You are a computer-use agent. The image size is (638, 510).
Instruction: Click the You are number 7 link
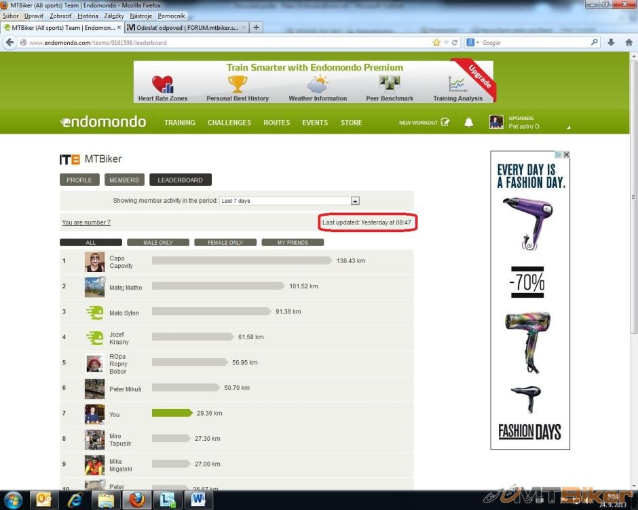(86, 222)
